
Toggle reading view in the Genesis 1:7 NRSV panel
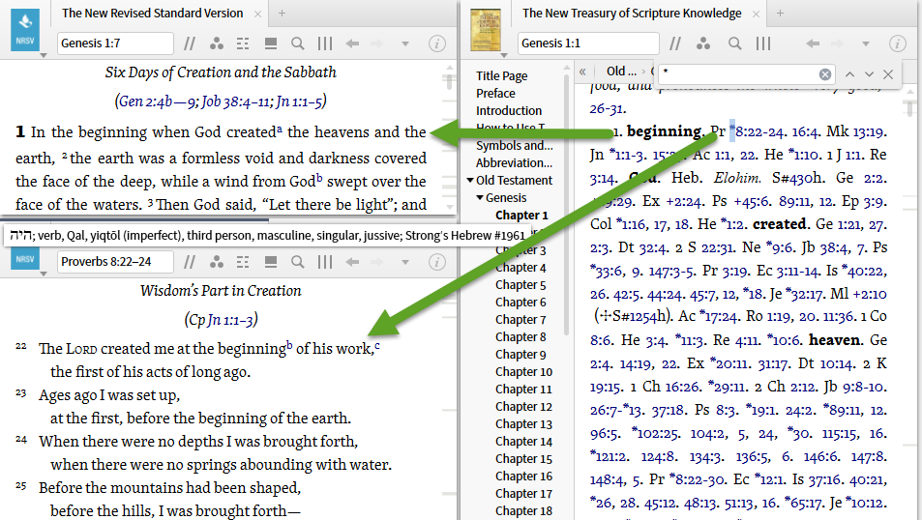(271, 43)
